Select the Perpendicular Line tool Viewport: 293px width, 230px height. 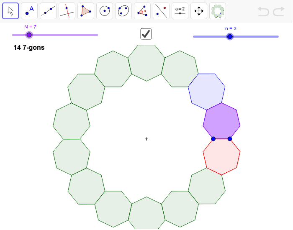(x=67, y=11)
